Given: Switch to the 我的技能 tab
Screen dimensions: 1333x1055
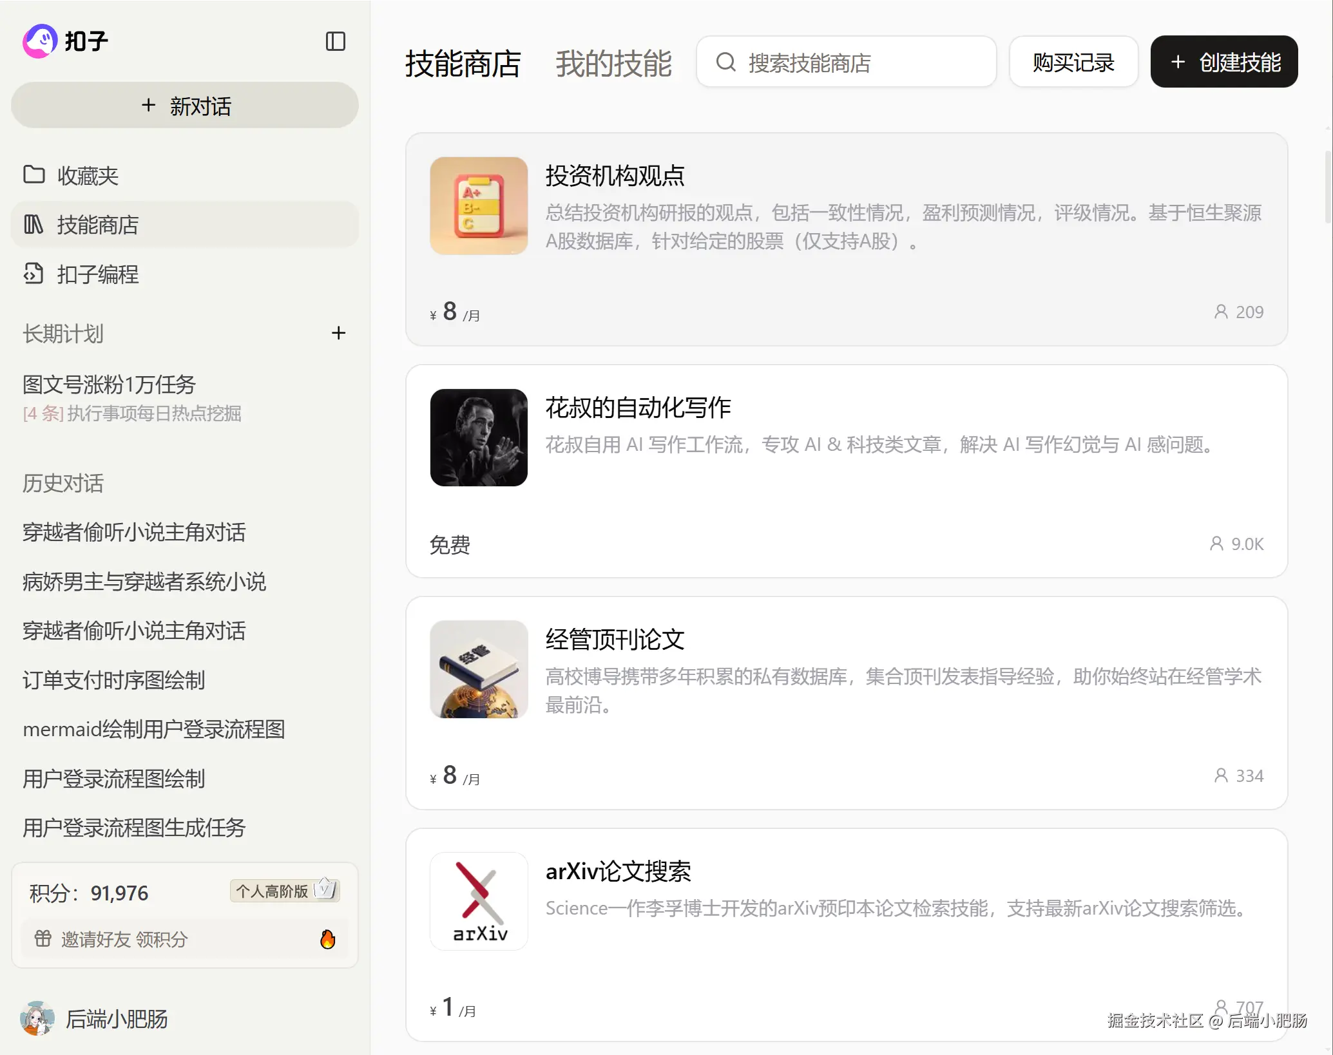Looking at the screenshot, I should pyautogui.click(x=613, y=63).
